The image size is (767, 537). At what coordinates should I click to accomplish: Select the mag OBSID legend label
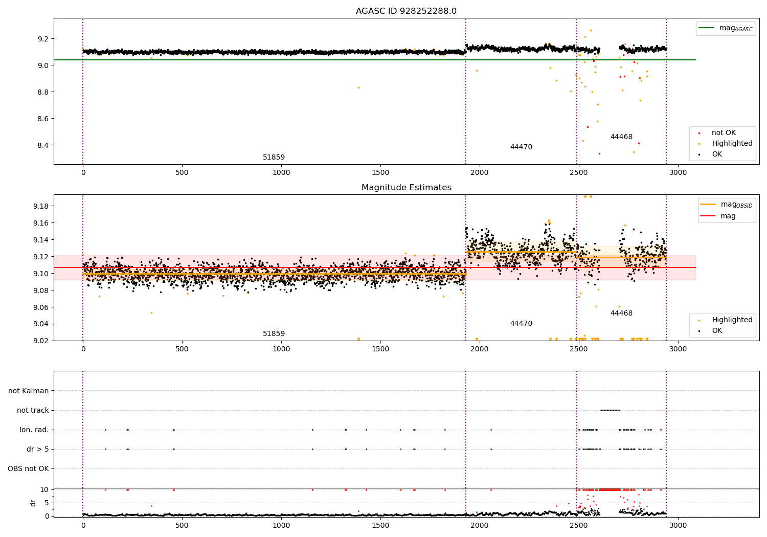point(736,205)
